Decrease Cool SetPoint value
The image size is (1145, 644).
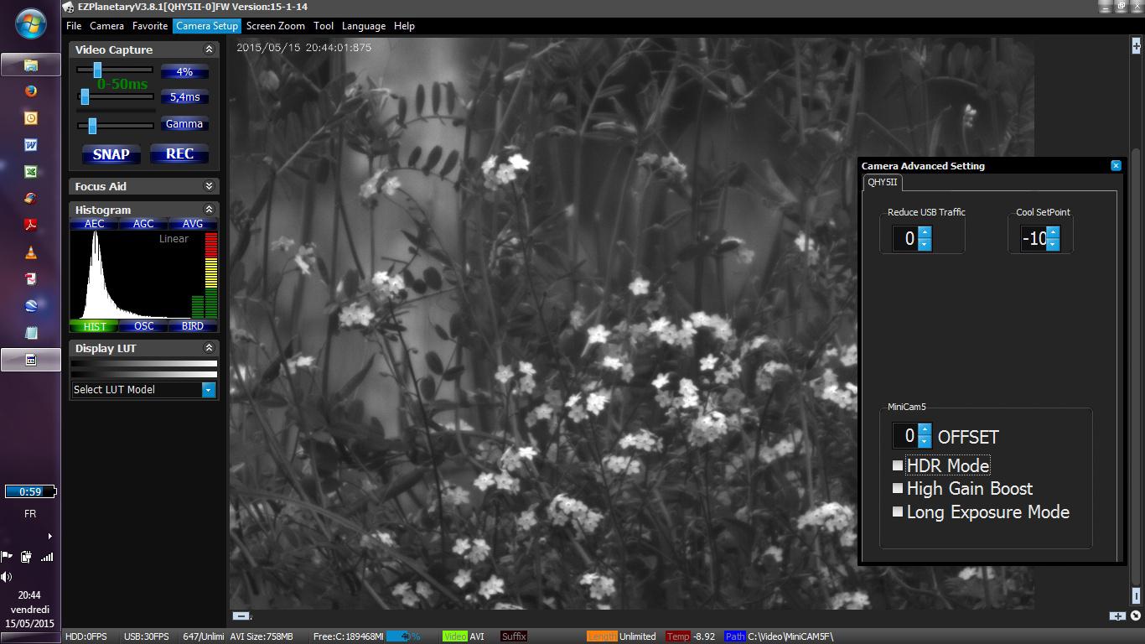1053,244
